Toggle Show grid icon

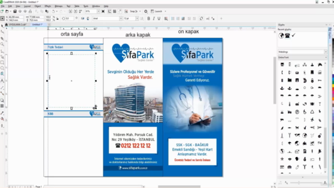[115, 11]
